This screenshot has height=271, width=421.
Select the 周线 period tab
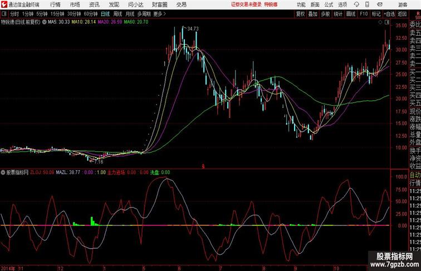(118, 14)
